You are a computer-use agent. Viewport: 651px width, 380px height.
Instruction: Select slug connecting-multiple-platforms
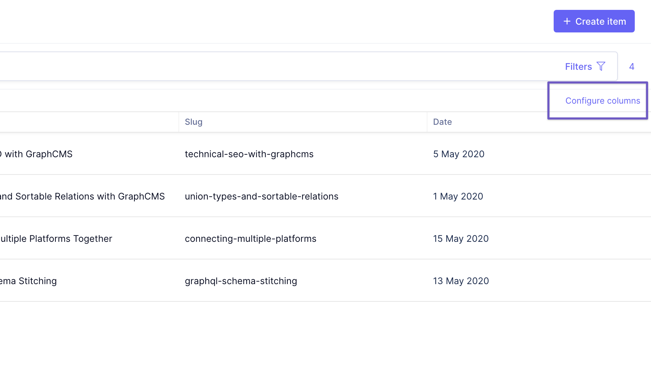coord(250,239)
